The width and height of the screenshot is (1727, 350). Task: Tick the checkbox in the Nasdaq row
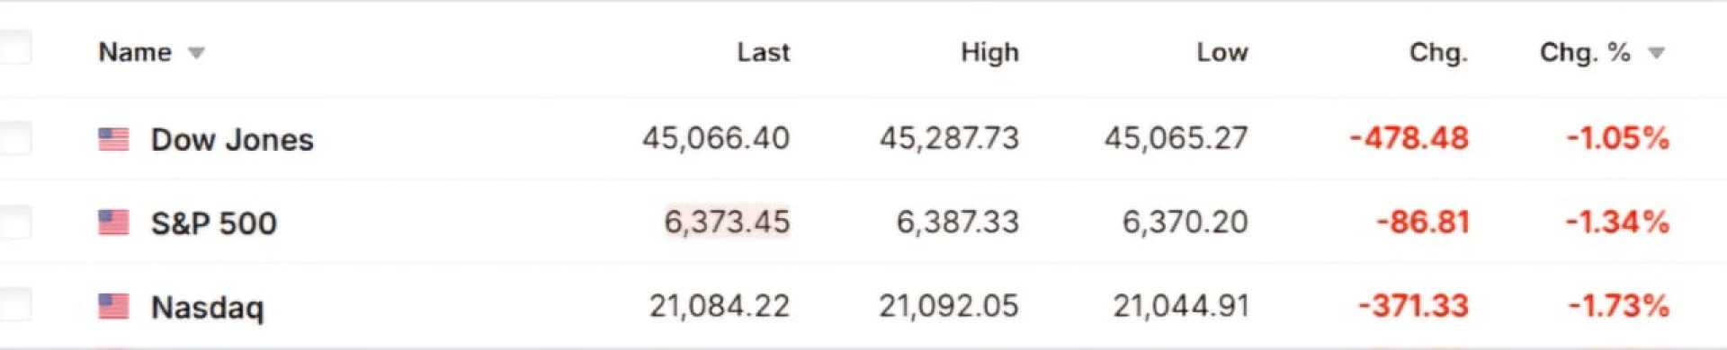pos(15,305)
